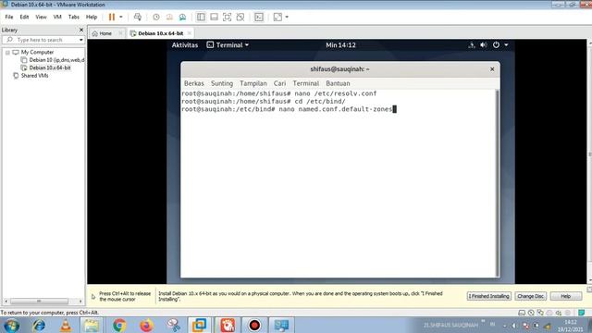Screen dimensions: 592x333
Task: Open the Tampilan menu in terminal
Action: [x=253, y=83]
